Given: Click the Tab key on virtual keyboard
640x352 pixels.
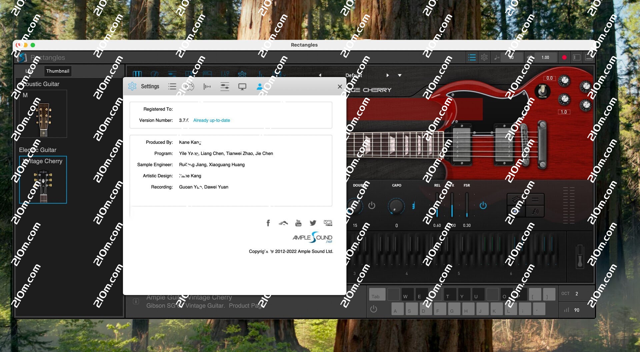Looking at the screenshot, I should click(x=377, y=294).
